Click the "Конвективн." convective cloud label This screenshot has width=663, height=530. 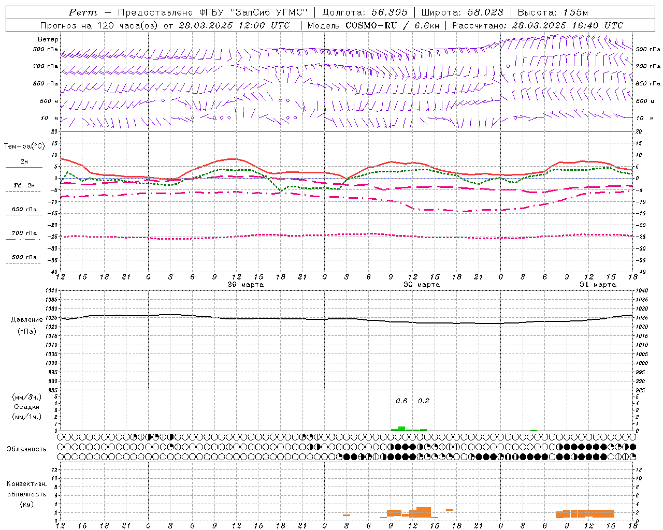pyautogui.click(x=26, y=484)
